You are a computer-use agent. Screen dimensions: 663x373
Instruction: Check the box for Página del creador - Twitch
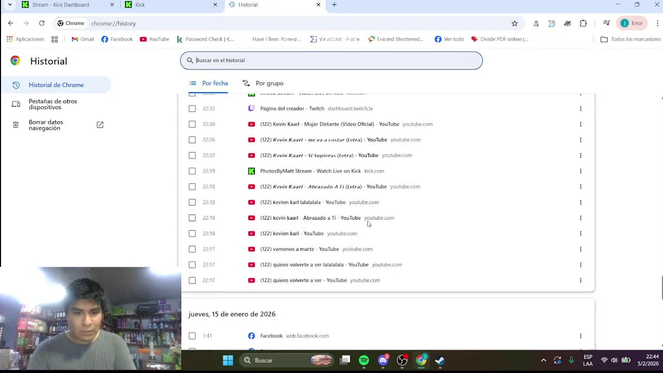[192, 109]
